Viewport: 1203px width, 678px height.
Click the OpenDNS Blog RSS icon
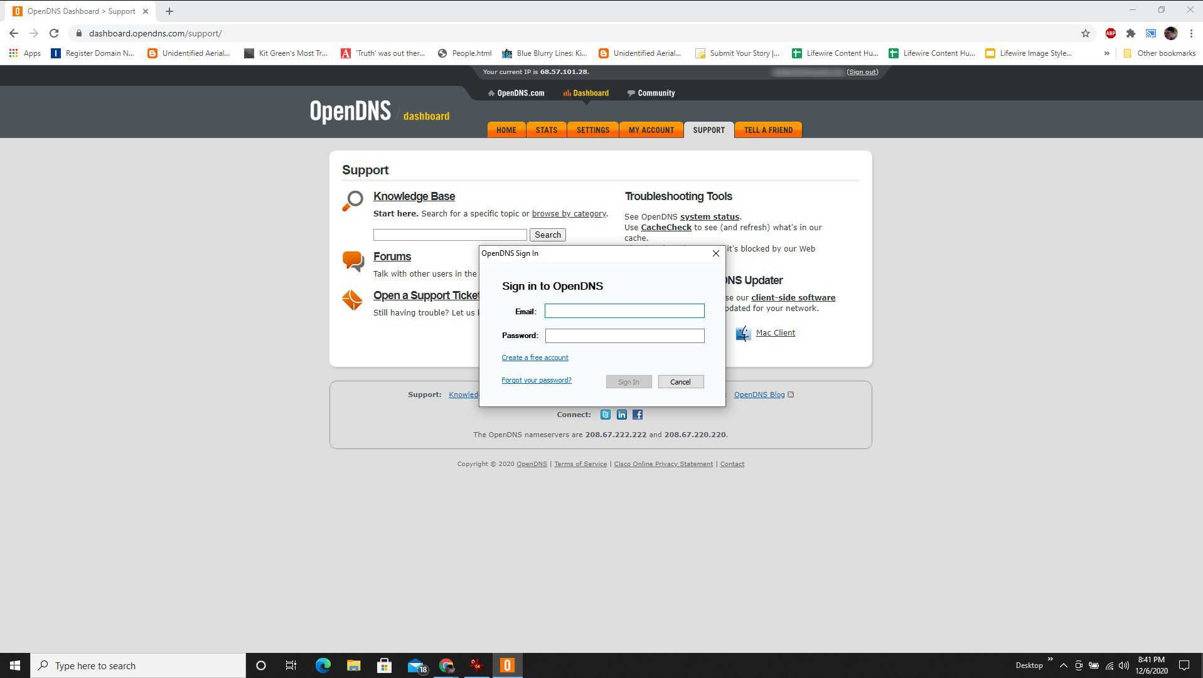click(791, 395)
